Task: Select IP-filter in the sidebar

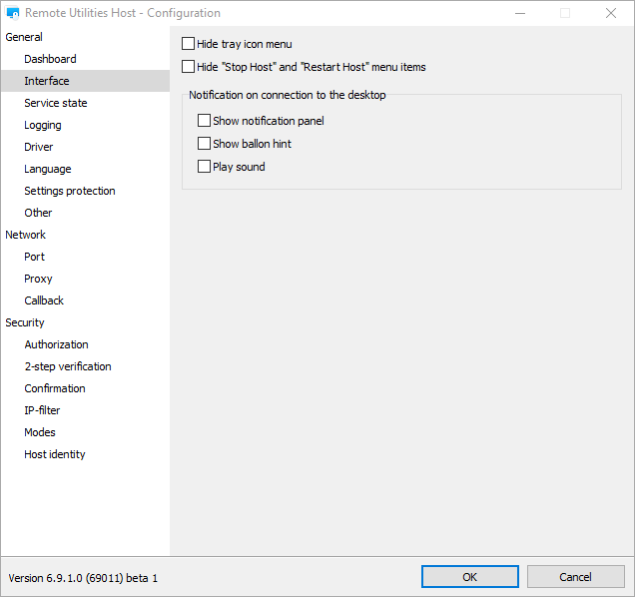Action: coord(42,410)
